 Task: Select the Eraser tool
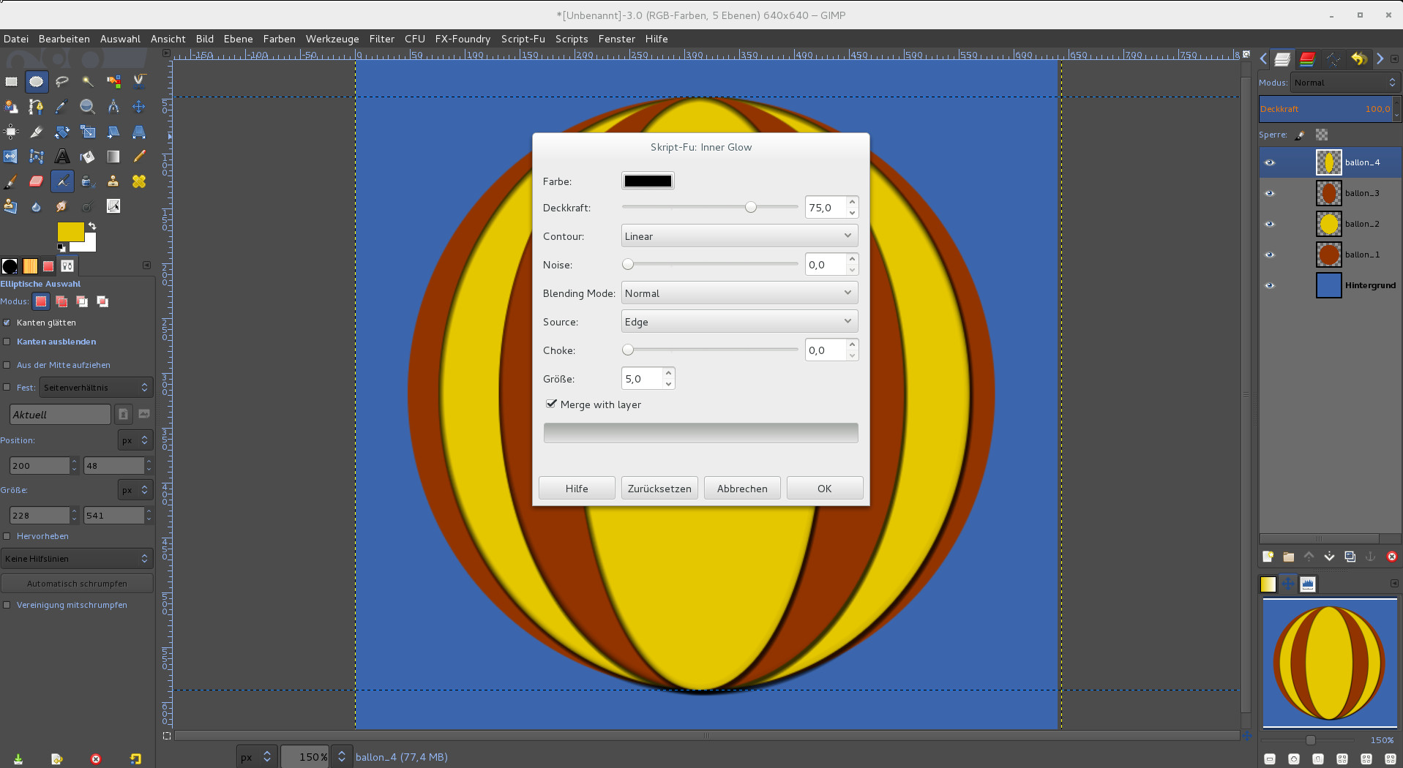(x=36, y=181)
